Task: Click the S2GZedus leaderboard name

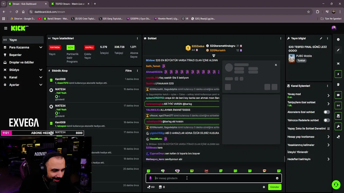Action: click(x=198, y=46)
